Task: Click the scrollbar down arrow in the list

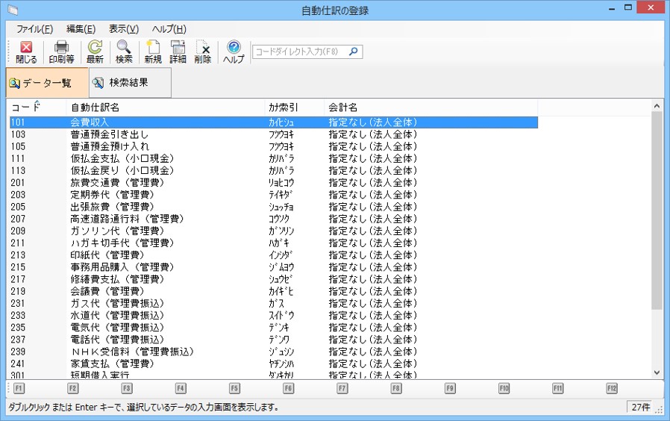Action: (x=657, y=372)
